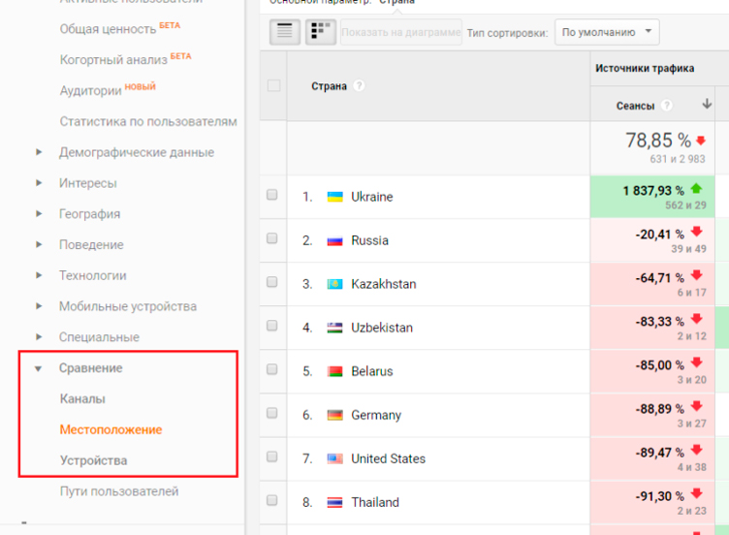Click the Страна column header
Image resolution: width=729 pixels, height=535 pixels.
(329, 86)
